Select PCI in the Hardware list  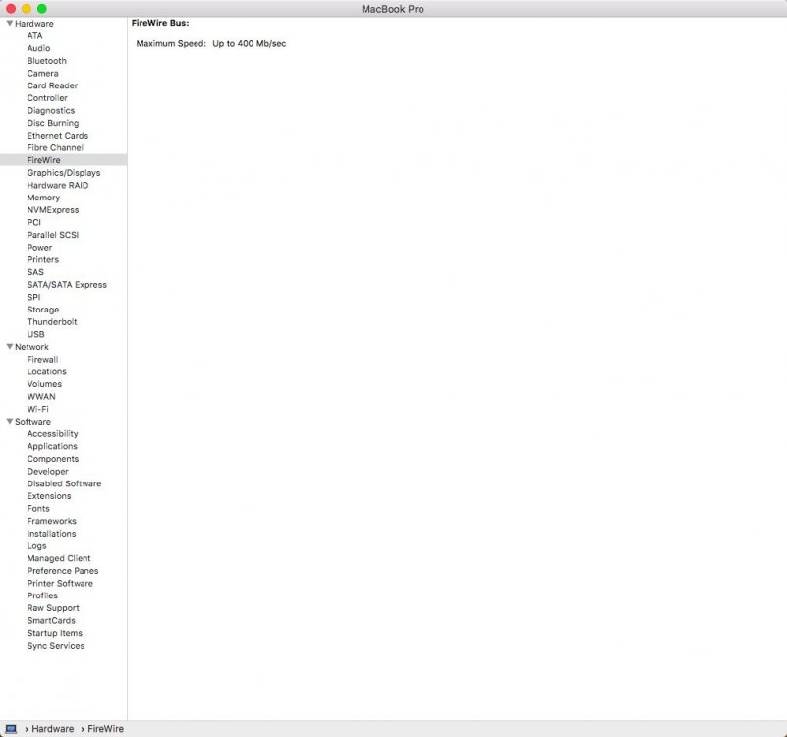click(34, 222)
